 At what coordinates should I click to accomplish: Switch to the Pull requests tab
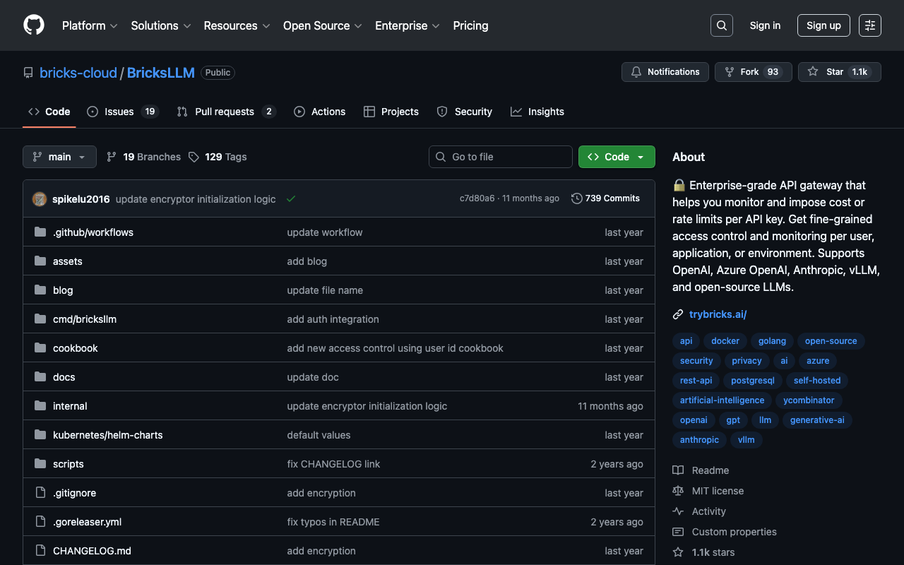click(225, 112)
